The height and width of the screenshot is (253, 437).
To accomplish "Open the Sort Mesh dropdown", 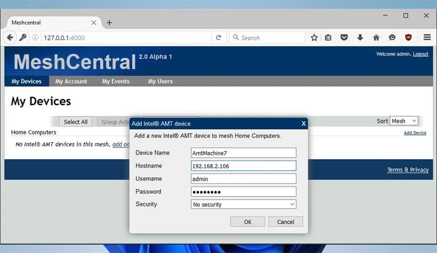I will 404,121.
